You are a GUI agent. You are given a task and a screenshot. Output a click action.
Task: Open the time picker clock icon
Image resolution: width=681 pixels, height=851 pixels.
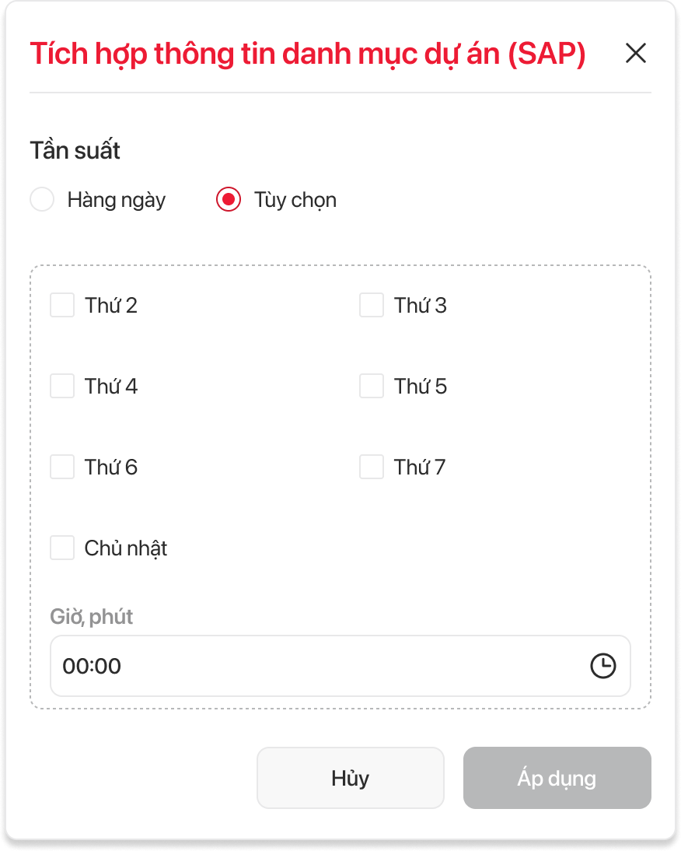point(603,666)
